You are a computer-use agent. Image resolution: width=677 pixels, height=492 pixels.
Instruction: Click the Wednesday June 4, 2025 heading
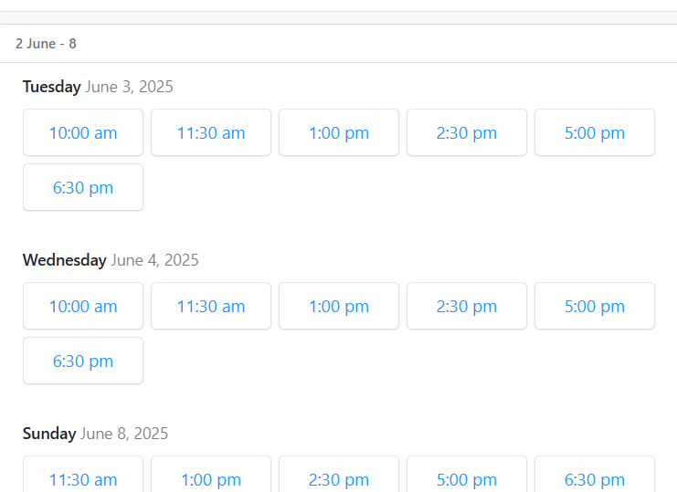pyautogui.click(x=111, y=260)
